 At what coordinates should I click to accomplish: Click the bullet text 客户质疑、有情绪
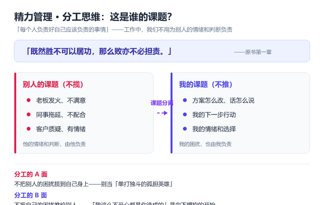point(61,129)
